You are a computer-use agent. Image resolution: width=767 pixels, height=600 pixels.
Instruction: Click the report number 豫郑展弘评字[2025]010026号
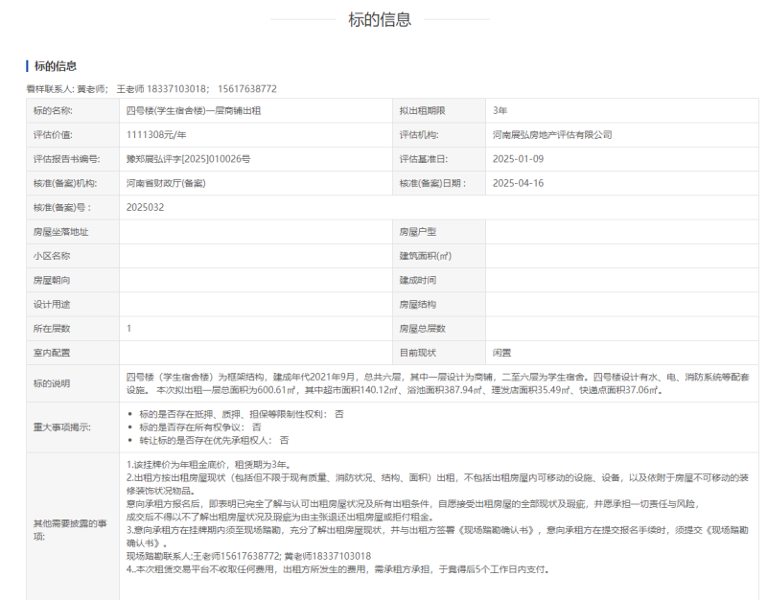click(187, 159)
